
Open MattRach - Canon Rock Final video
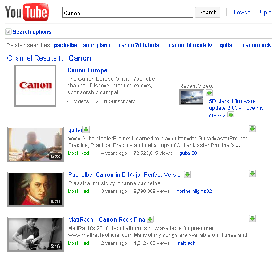pos(108,219)
